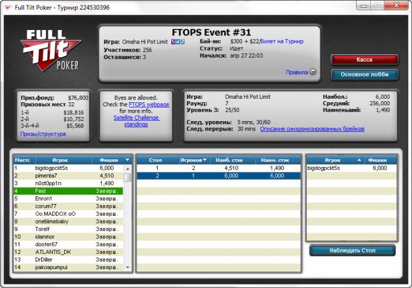Open the Правила rules link
Image resolution: width=412 pixels, height=288 pixels.
pos(297,72)
